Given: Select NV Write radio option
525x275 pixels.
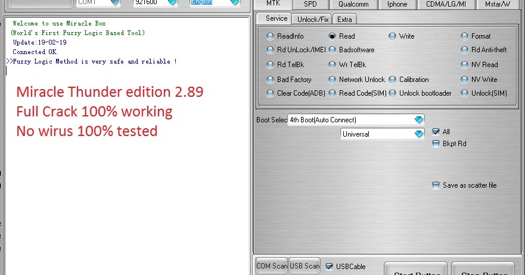Looking at the screenshot, I should click(464, 80).
